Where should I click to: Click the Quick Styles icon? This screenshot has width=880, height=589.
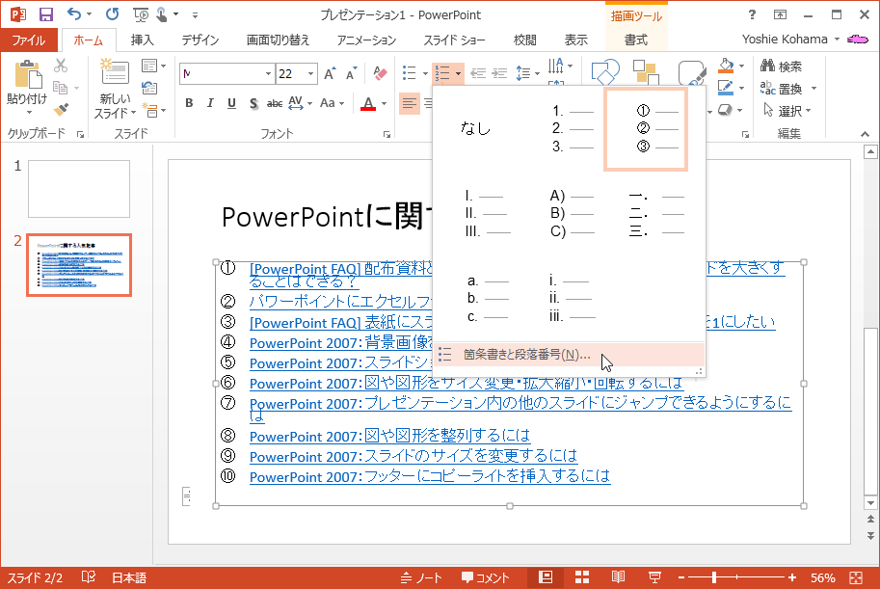point(691,73)
